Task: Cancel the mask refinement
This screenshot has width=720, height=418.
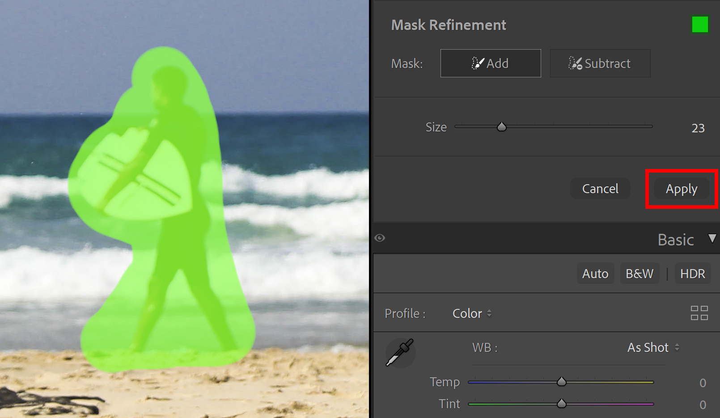Action: 600,189
